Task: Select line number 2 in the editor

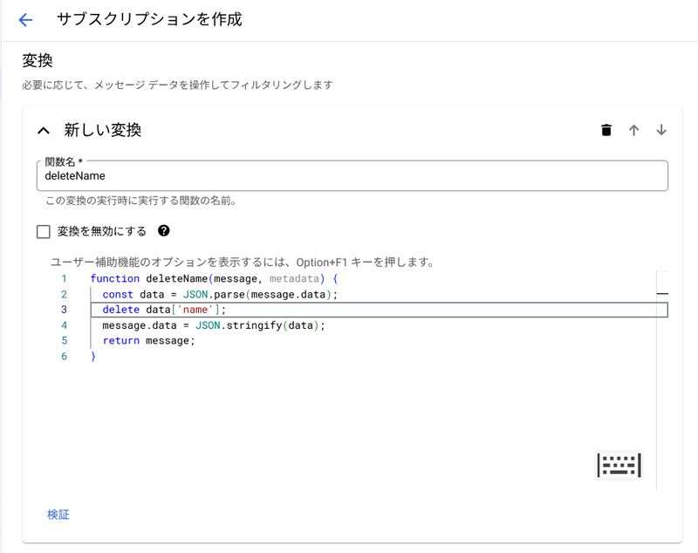Action: click(x=64, y=294)
